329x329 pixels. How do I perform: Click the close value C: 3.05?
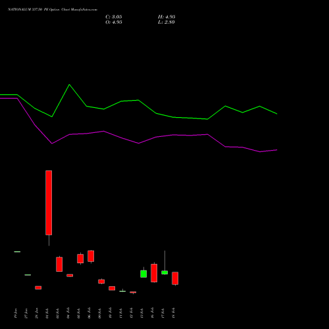click(114, 17)
